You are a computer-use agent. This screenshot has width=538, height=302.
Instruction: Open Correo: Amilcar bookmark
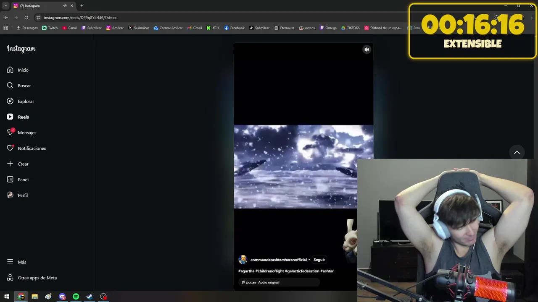[168, 28]
